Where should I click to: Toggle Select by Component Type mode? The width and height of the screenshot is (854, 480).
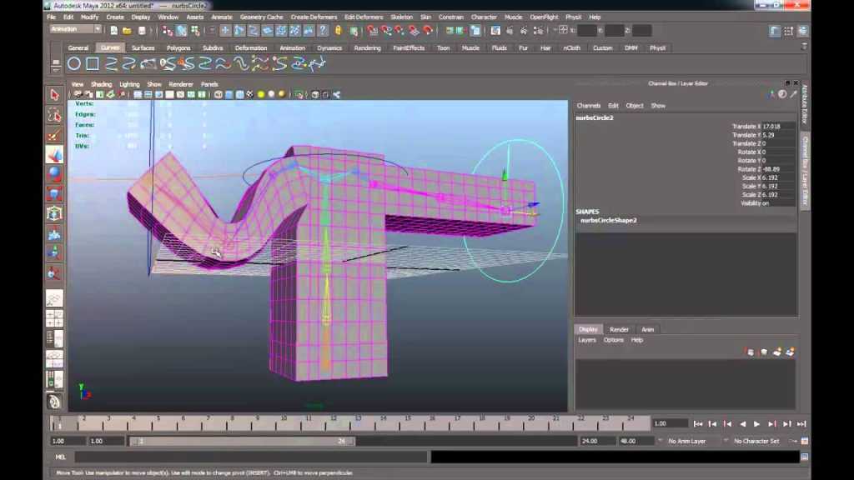tap(195, 31)
